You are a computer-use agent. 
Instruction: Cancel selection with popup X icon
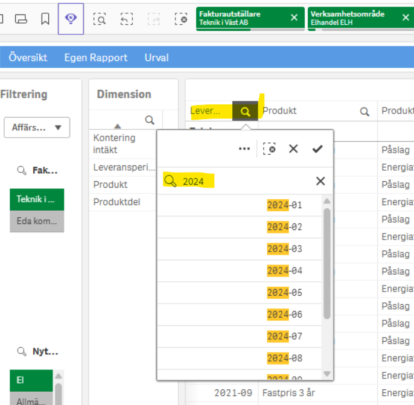click(293, 148)
